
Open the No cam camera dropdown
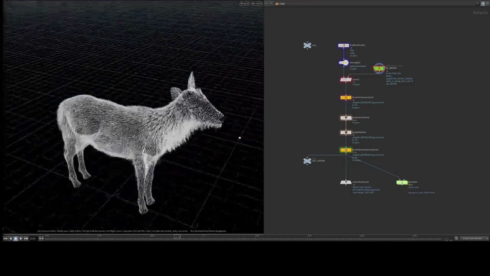click(x=256, y=3)
